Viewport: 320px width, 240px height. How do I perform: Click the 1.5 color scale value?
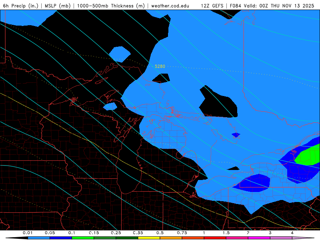(x=226, y=233)
